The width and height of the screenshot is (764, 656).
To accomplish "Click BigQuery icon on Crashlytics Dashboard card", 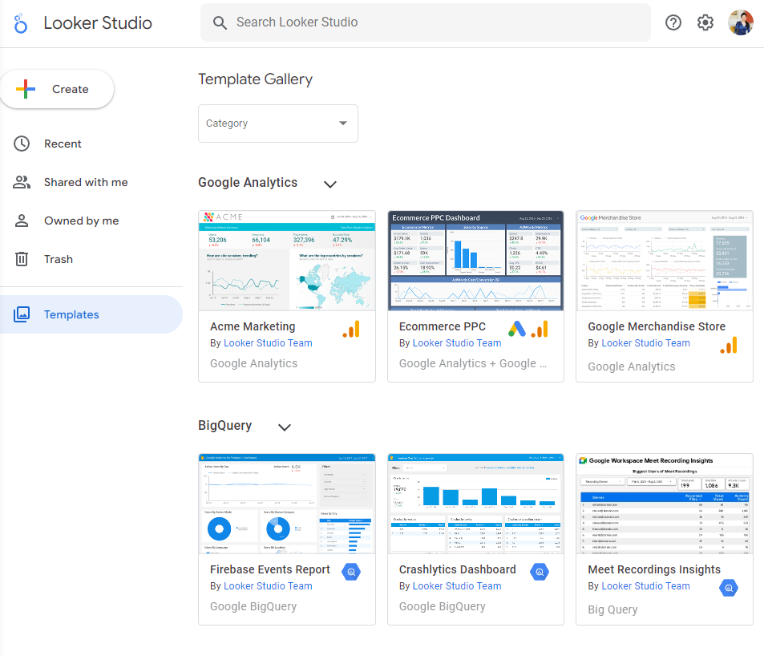I will coord(540,572).
